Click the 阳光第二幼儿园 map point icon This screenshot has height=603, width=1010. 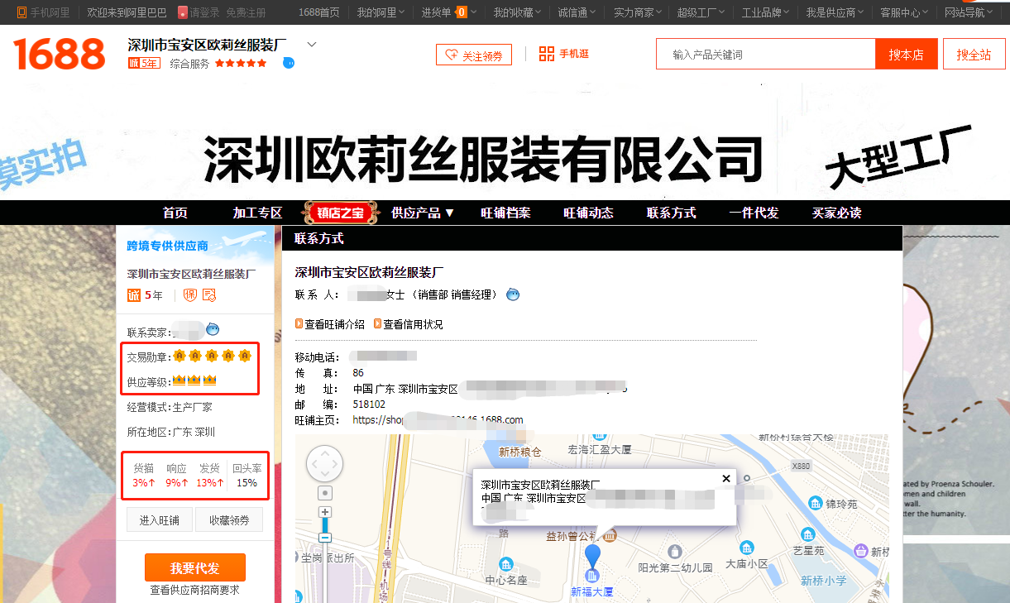[675, 552]
